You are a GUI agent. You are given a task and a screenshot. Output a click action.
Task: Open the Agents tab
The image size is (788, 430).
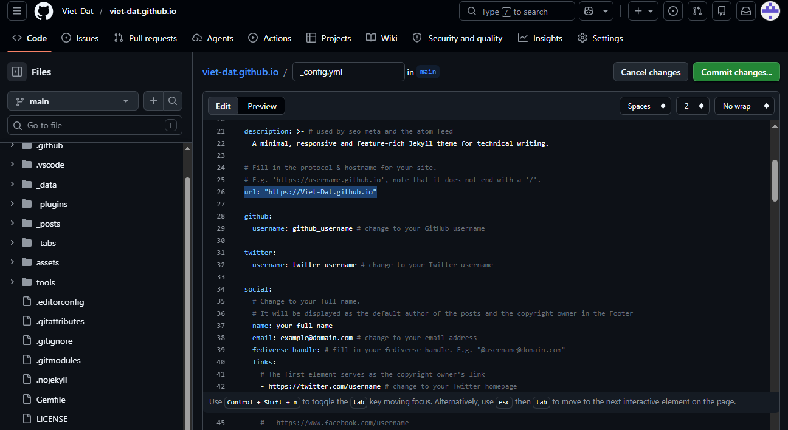(x=213, y=38)
